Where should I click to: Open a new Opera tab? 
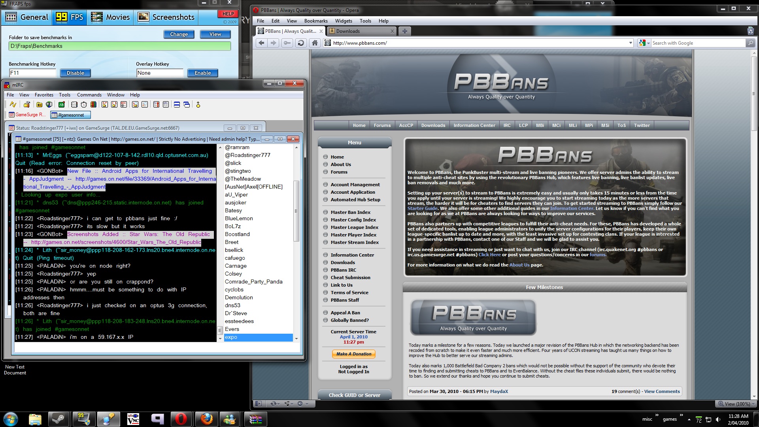[x=404, y=31]
